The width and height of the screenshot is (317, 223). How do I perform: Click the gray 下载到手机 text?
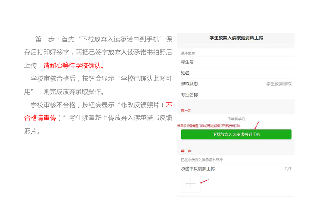(x=236, y=119)
